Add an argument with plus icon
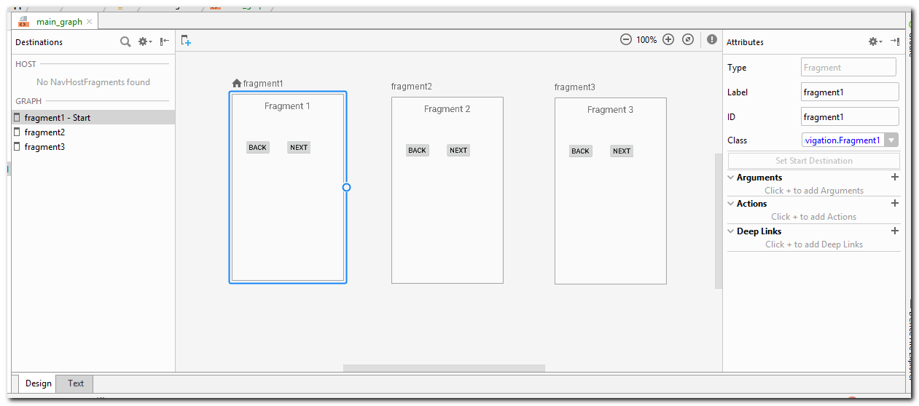The image size is (919, 406). (895, 177)
